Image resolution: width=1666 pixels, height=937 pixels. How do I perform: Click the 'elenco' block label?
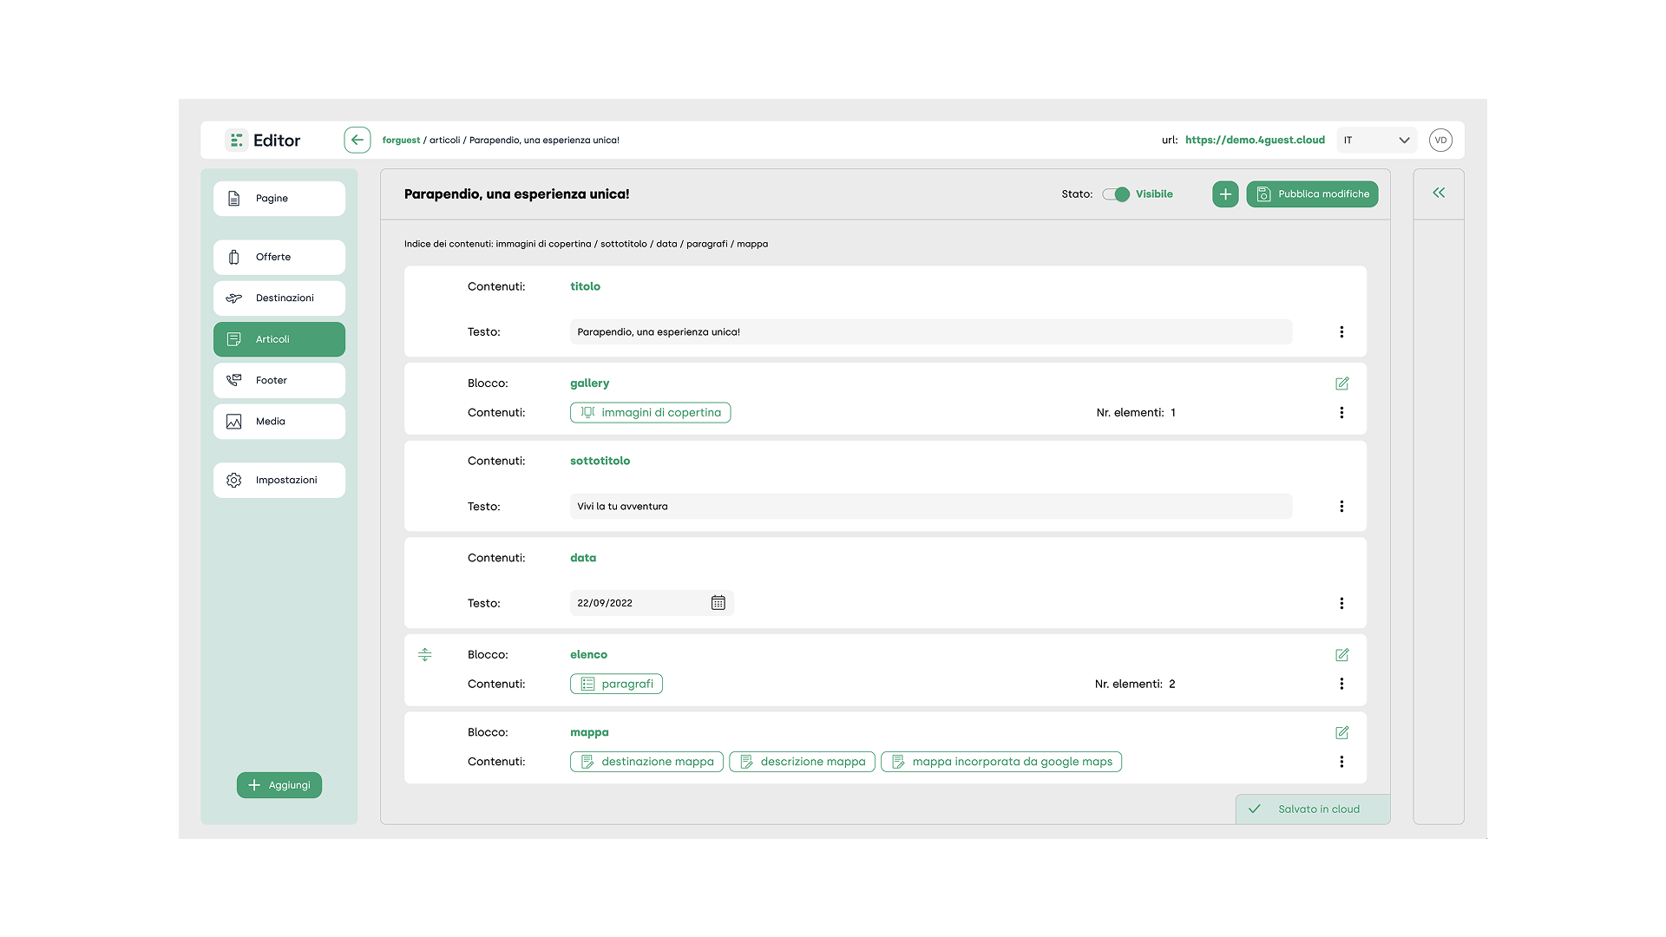[x=588, y=655]
